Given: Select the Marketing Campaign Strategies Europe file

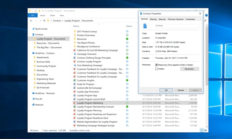Looking at the screenshot, I should pyautogui.click(x=95, y=126).
